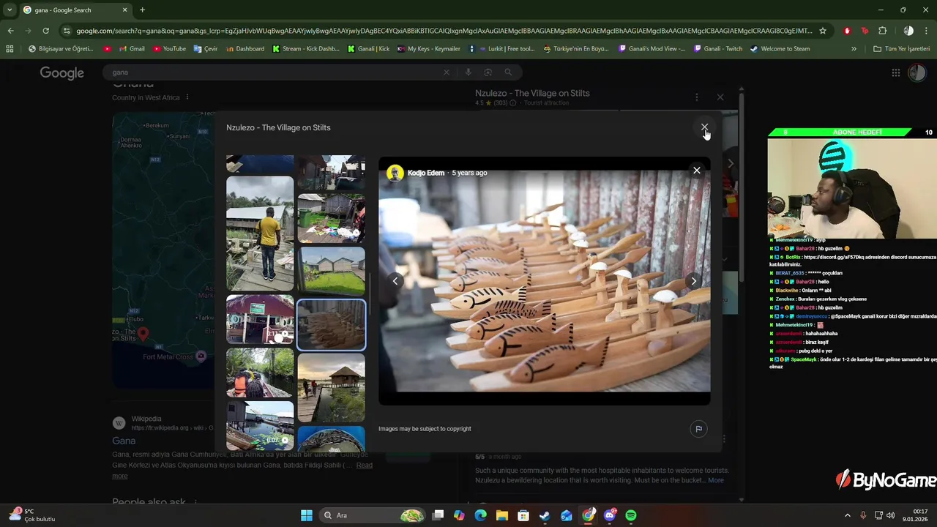Open more options for Ghana knowledge panel

(187, 97)
